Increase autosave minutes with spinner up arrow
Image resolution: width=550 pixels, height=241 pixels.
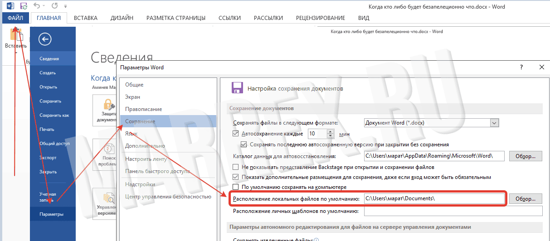click(330, 131)
